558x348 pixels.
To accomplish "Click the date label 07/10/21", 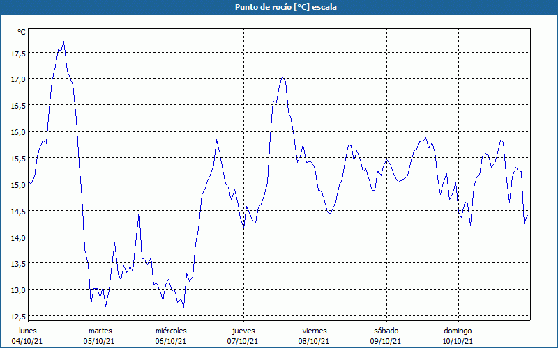I will point(242,341).
